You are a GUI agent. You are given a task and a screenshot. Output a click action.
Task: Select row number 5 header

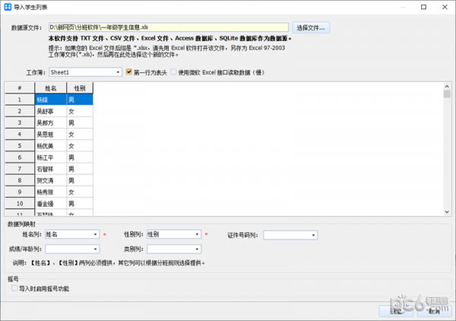(x=18, y=145)
